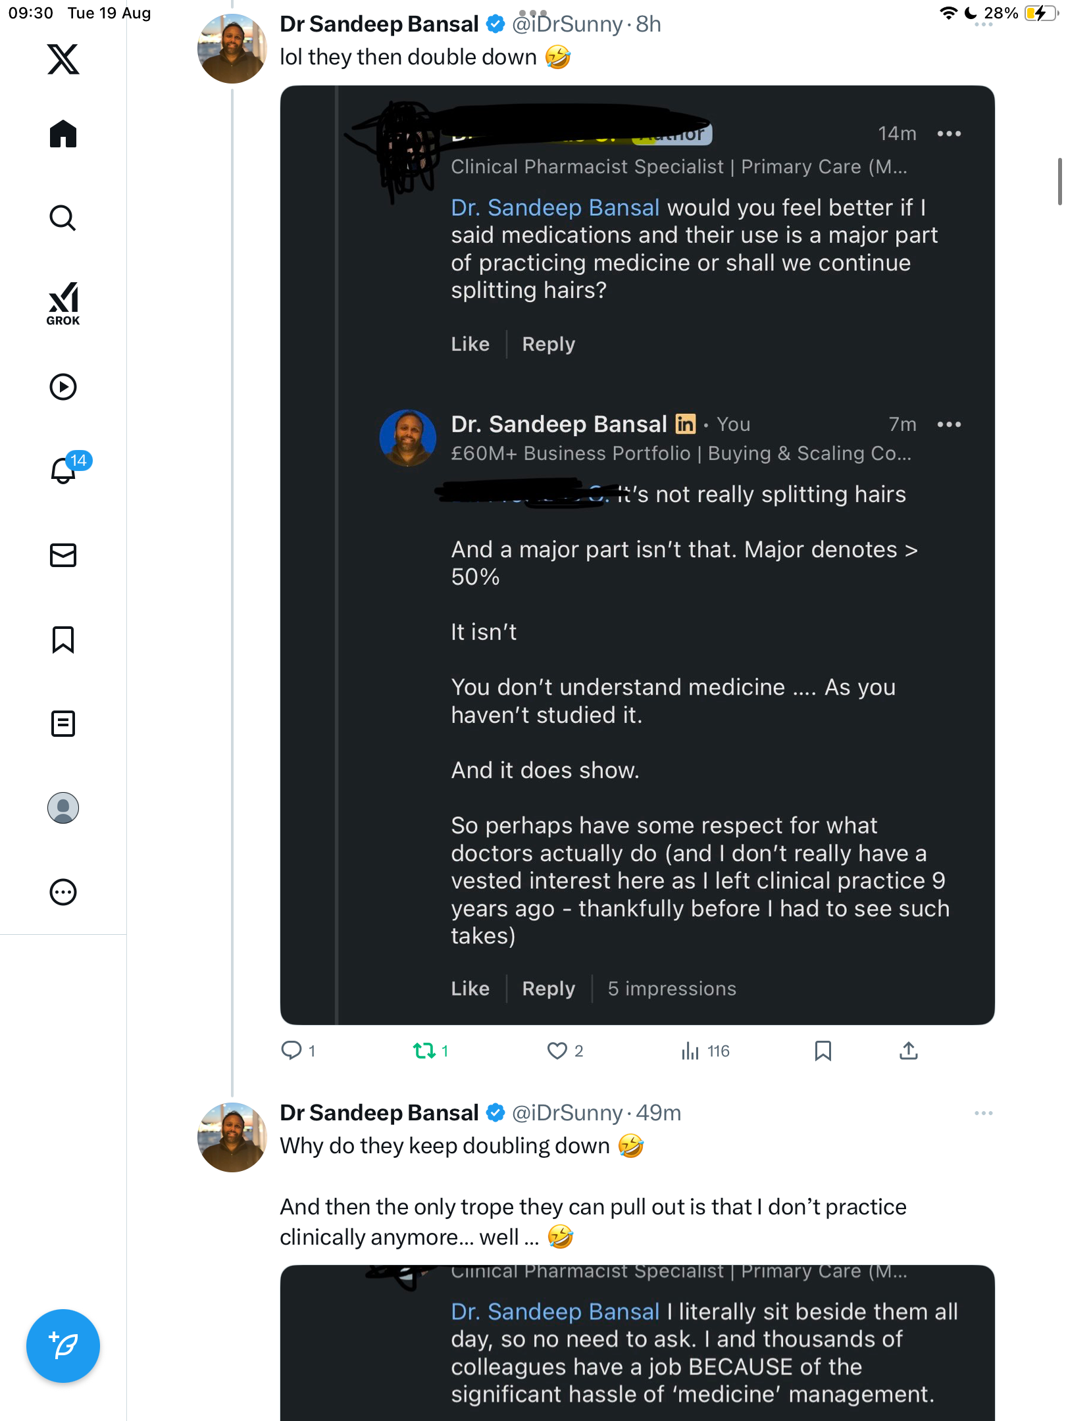
Task: Open @iDrSunny handle link on 49m tweet
Action: point(567,1113)
